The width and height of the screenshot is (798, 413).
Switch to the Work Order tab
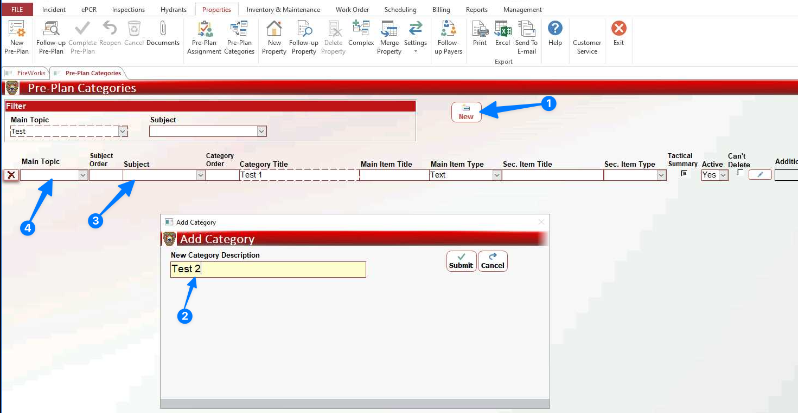(x=352, y=9)
